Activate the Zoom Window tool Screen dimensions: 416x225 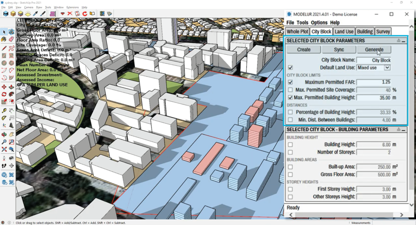[11, 142]
